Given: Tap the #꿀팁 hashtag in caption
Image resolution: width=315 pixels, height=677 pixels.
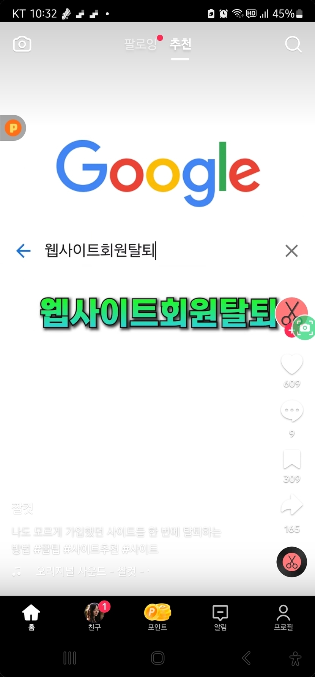Looking at the screenshot, I should coord(47,549).
